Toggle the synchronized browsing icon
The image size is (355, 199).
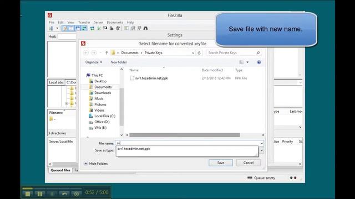[139, 28]
